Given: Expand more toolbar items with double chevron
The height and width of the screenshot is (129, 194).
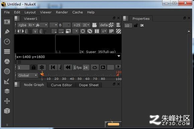Looking at the screenshot, I should point(7,125).
